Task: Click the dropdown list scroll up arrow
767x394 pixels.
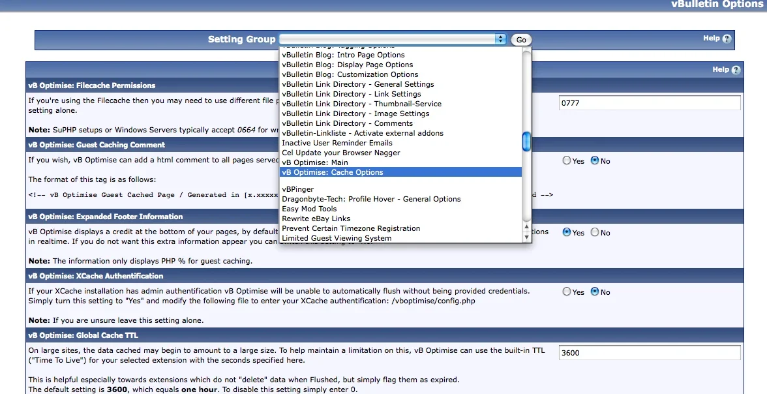Action: (526, 227)
